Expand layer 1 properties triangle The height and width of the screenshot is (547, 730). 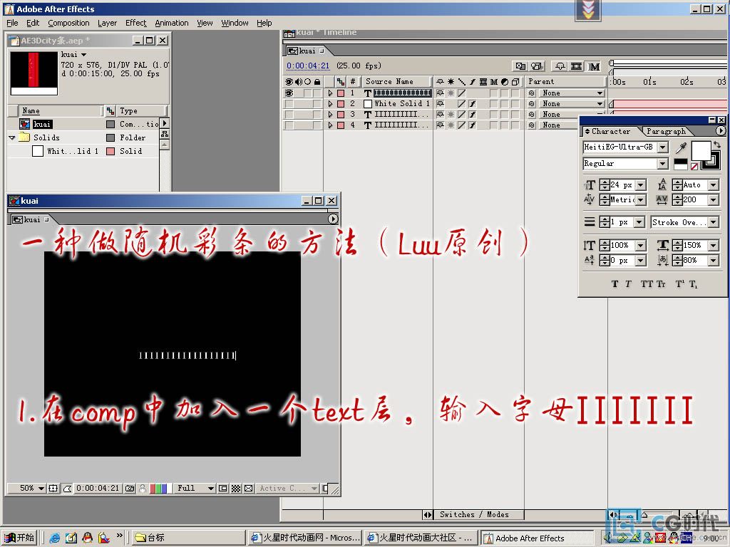coord(331,93)
